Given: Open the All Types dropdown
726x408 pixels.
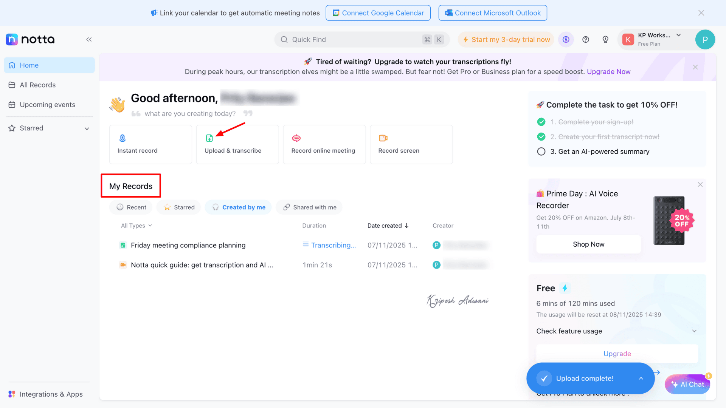Looking at the screenshot, I should [136, 226].
